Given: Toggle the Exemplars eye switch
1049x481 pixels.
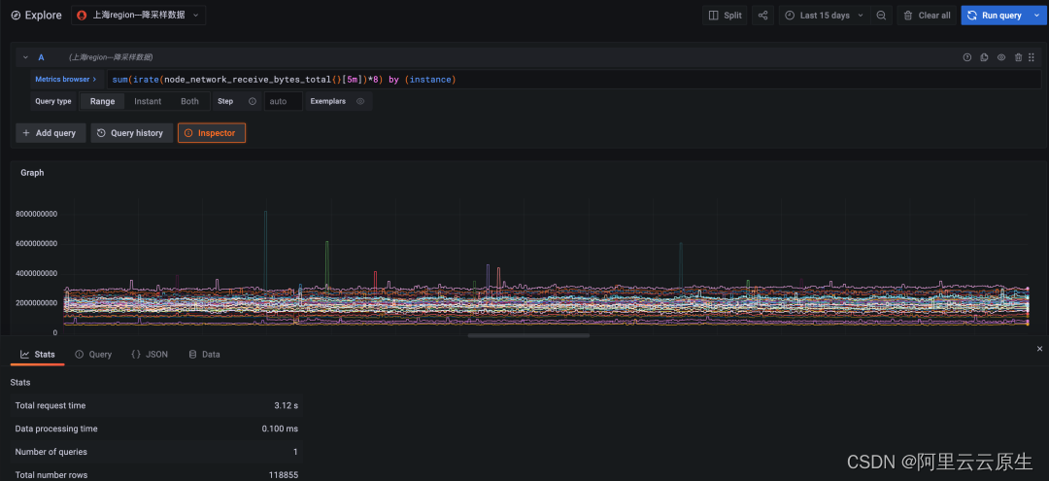Looking at the screenshot, I should 360,101.
